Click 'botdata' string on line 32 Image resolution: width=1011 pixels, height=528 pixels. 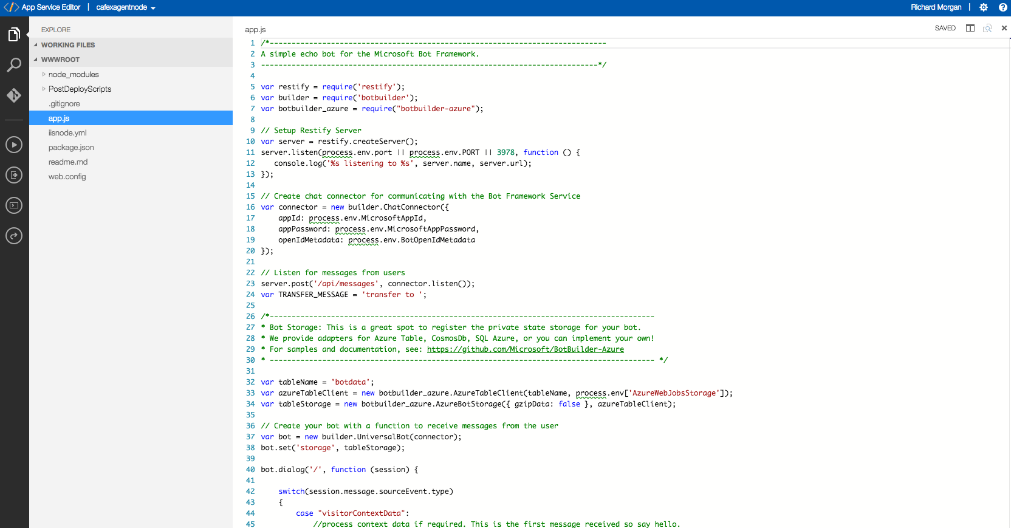[351, 382]
